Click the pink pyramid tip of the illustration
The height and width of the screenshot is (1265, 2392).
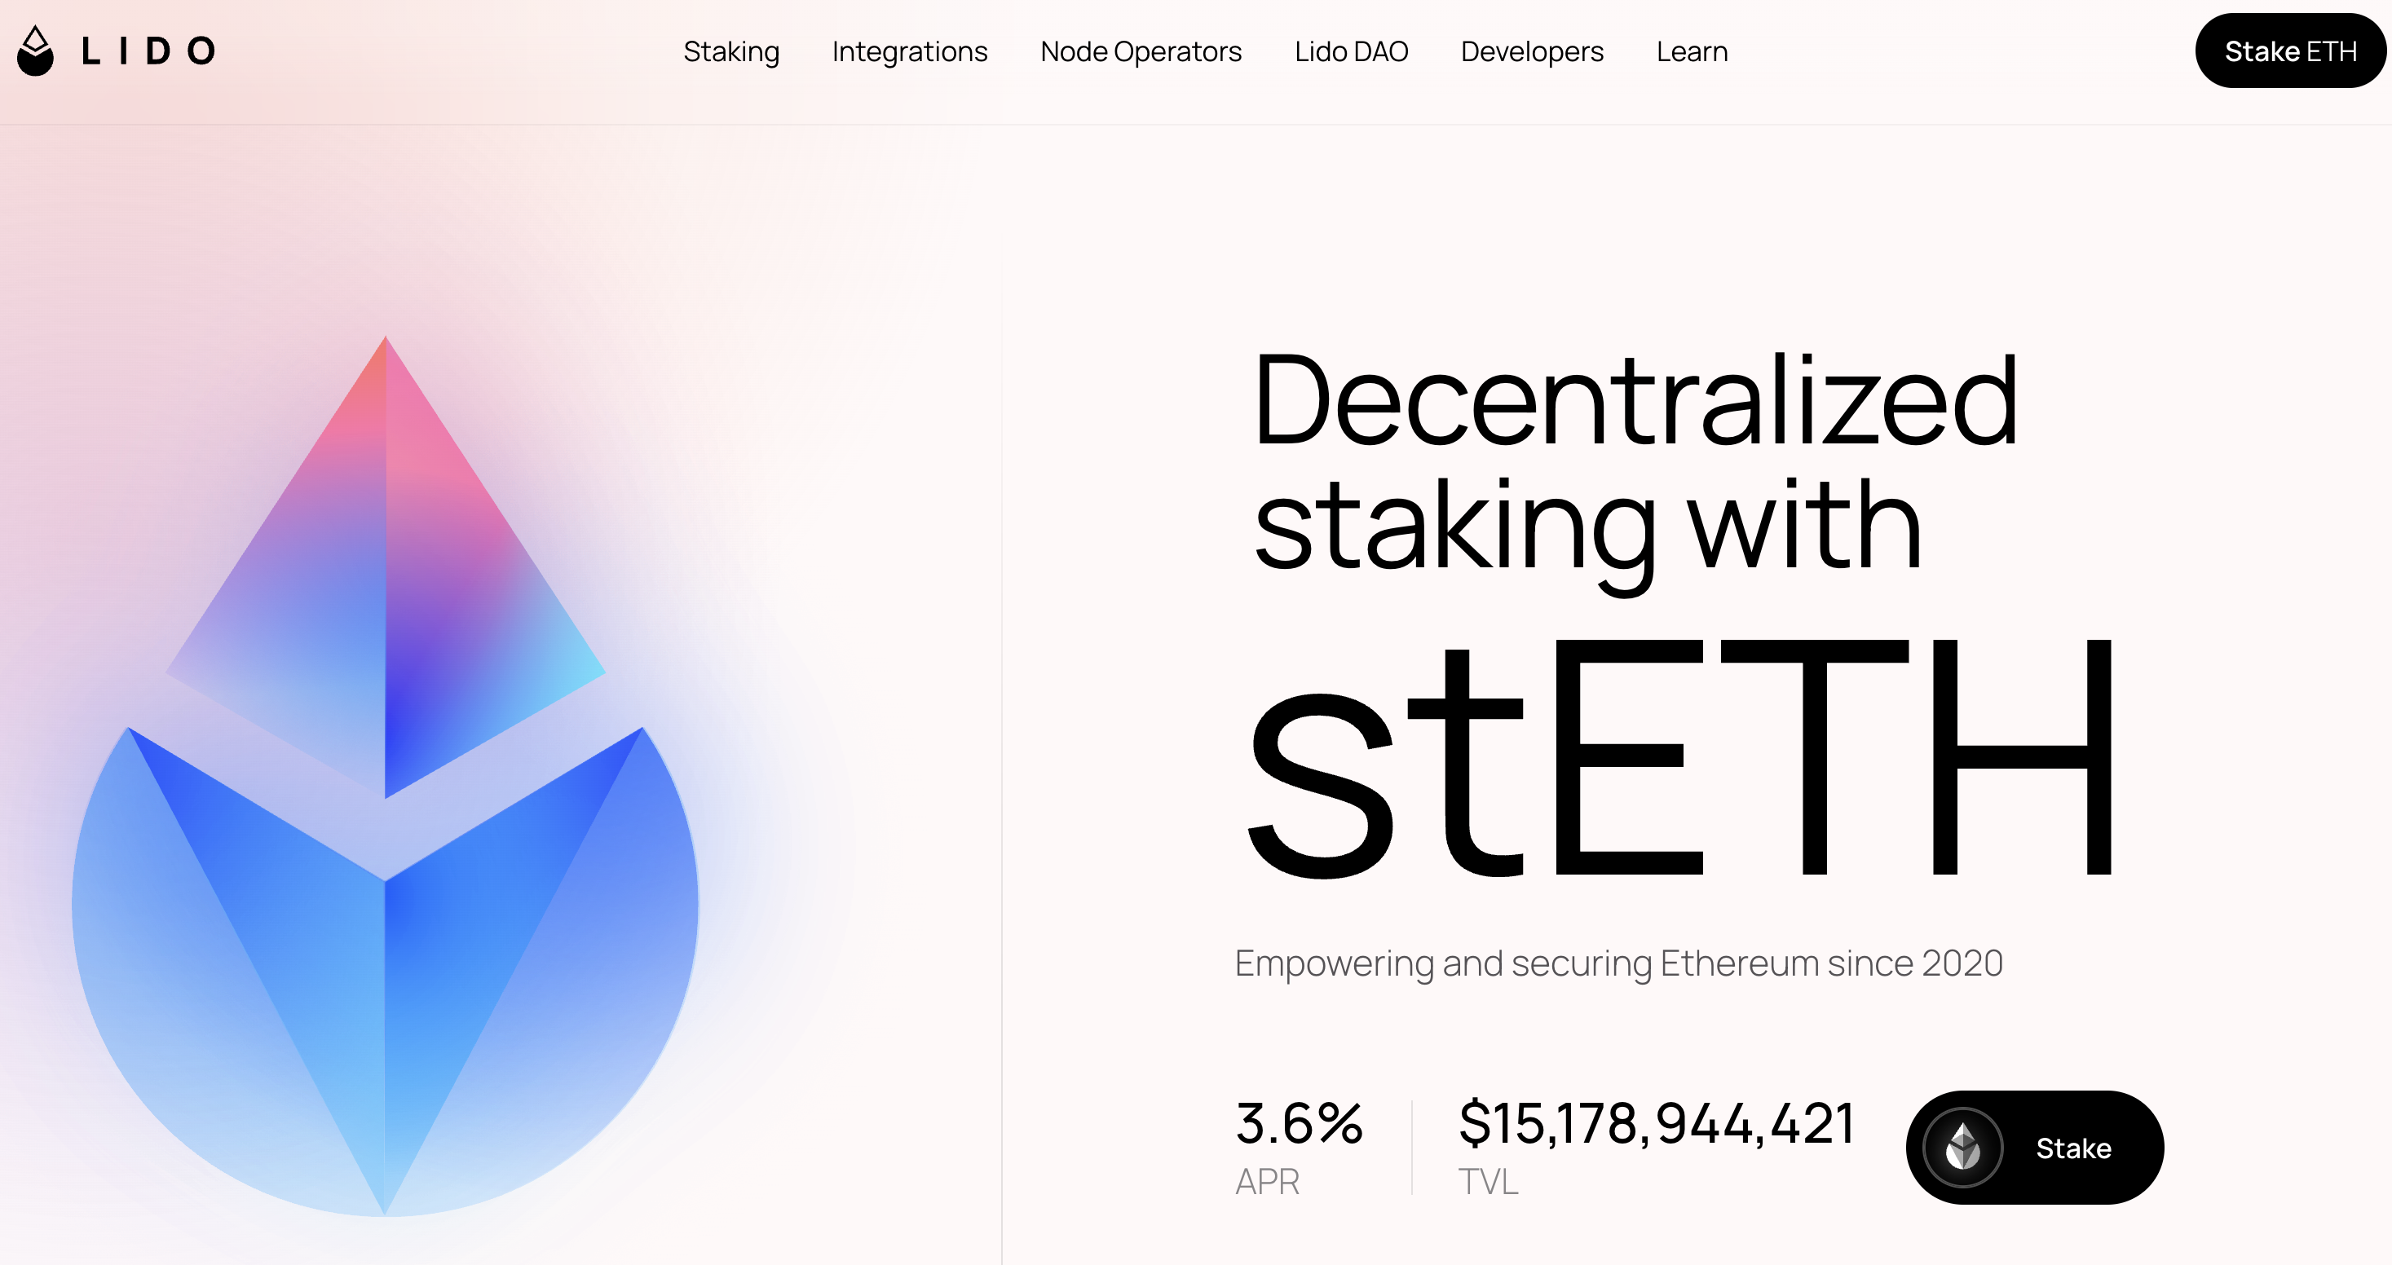[x=386, y=417]
